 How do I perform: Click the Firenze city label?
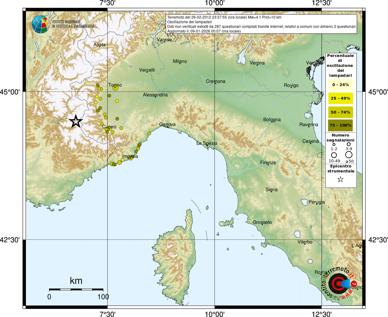pos(268,163)
